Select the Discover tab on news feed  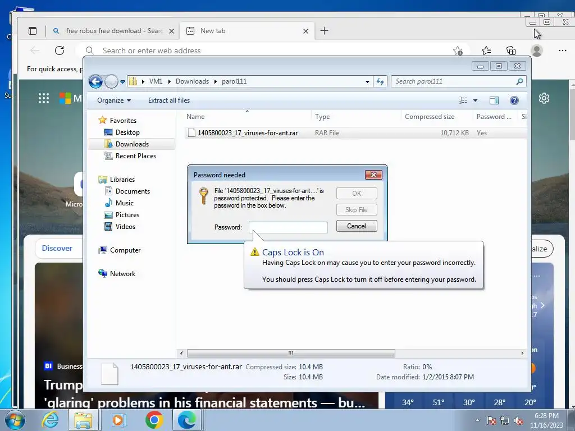point(57,248)
